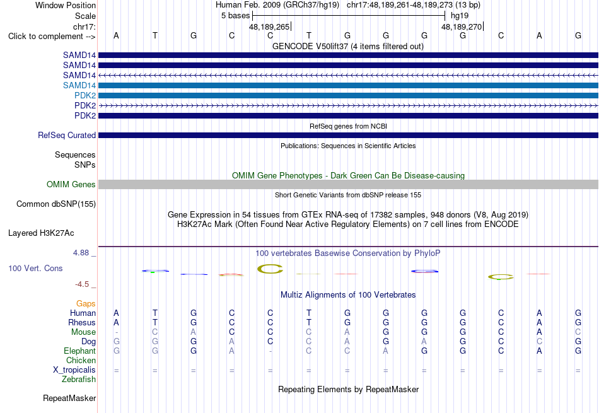Click the light-blue SAMD14 exon bar
The width and height of the screenshot is (599, 413).
tap(348, 85)
